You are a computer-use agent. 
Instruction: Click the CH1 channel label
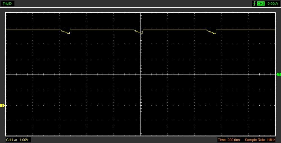tap(10, 140)
